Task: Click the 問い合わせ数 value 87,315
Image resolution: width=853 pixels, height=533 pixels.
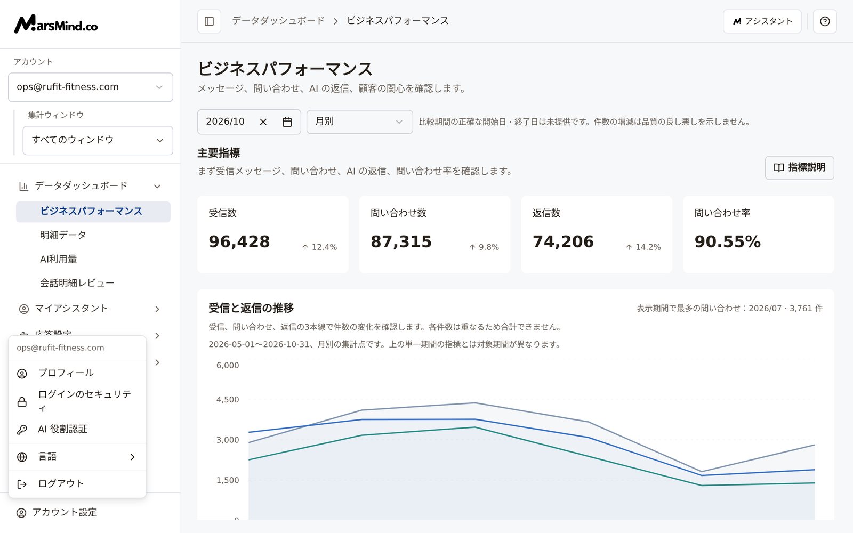Action: click(x=401, y=241)
